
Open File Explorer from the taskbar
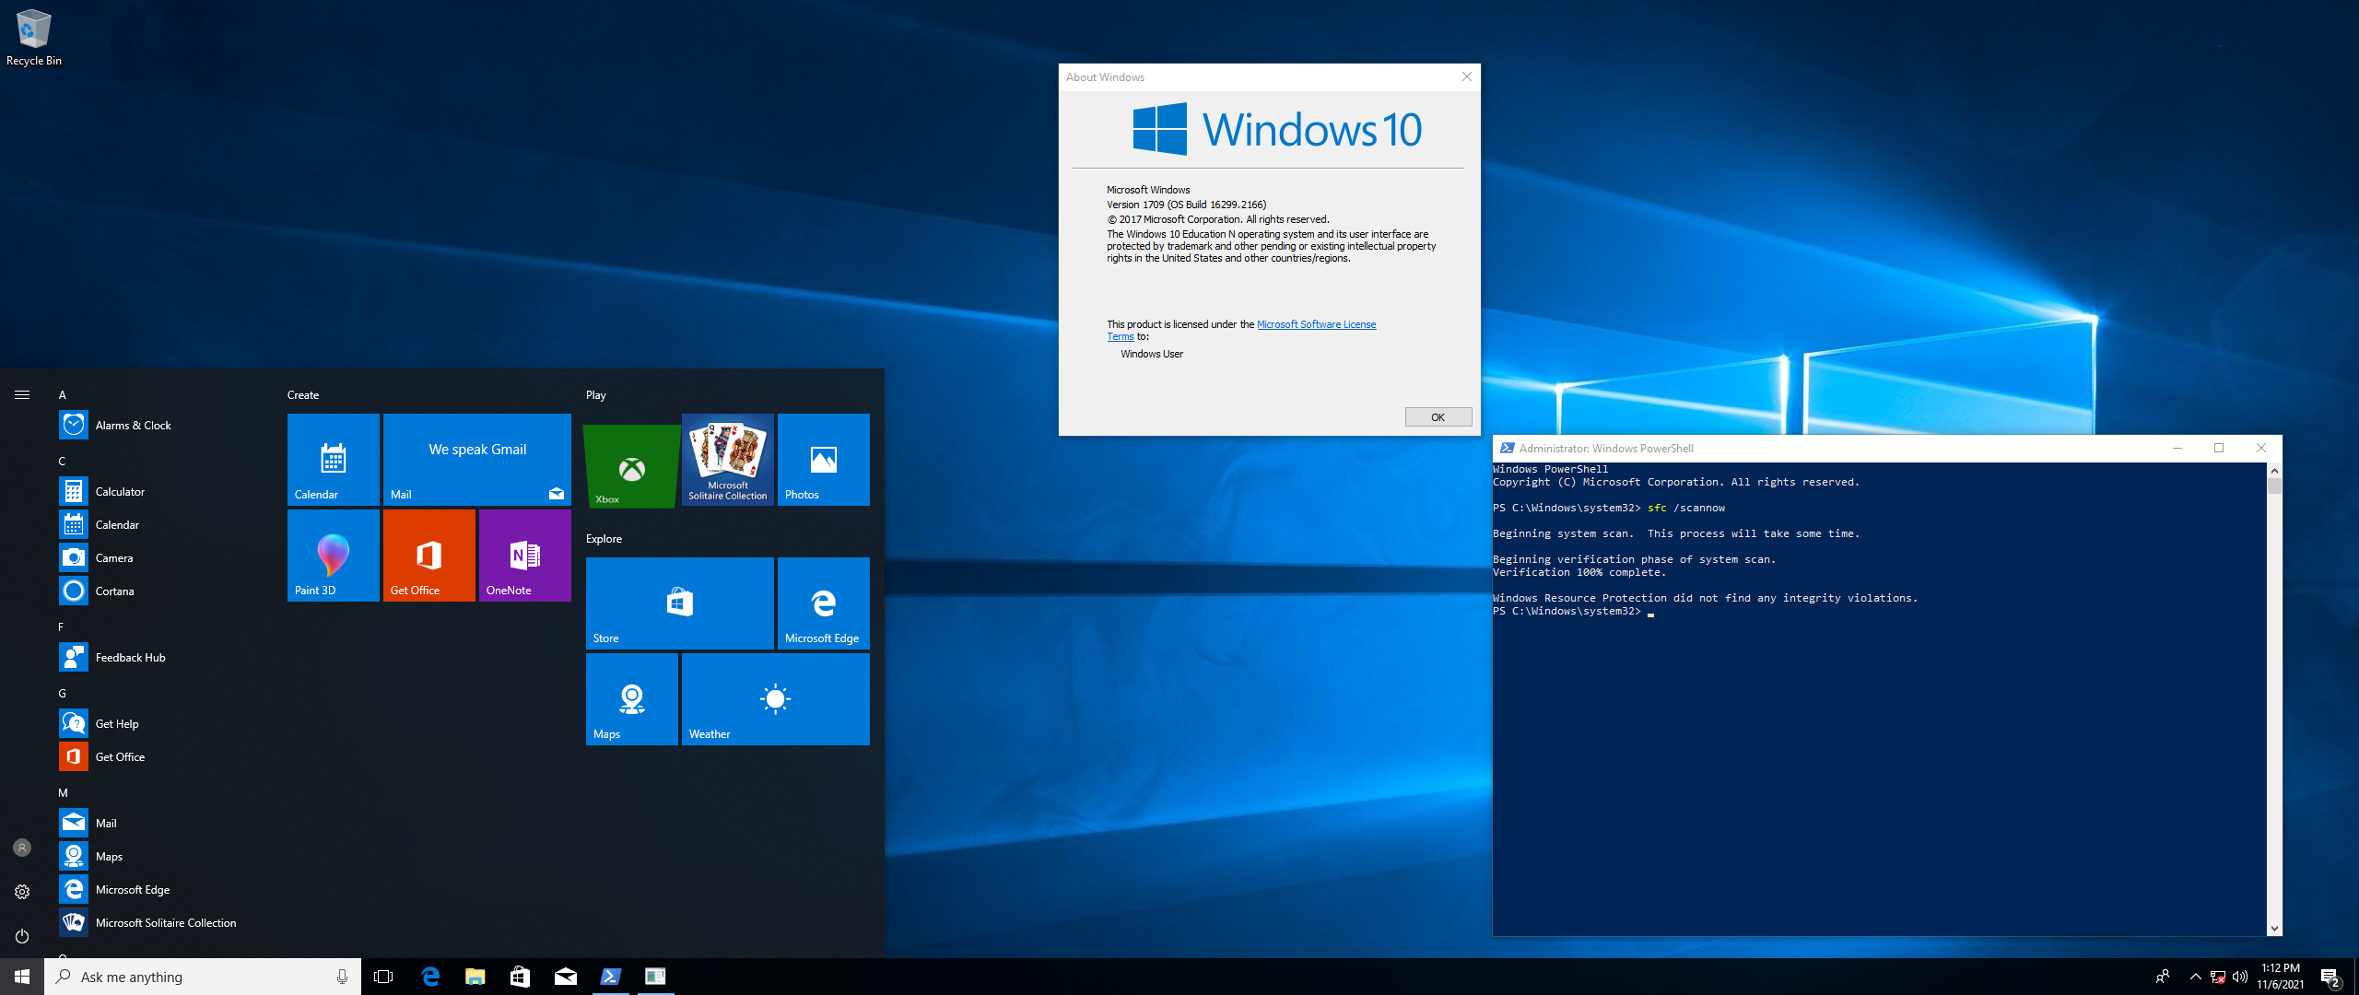[x=475, y=977]
